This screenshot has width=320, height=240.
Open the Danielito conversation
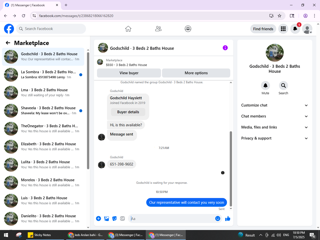tap(43, 219)
